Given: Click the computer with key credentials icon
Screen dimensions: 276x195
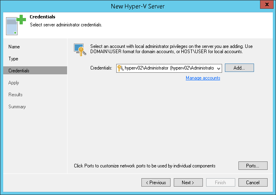Looking at the screenshot, I should click(80, 49).
